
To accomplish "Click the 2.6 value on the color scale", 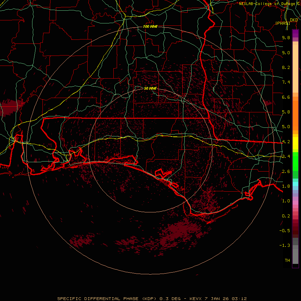I will 286,172.
